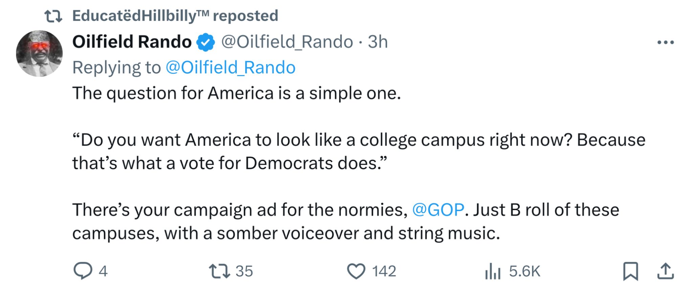Click the repost icon beside EducatëdHillbilly

click(53, 16)
